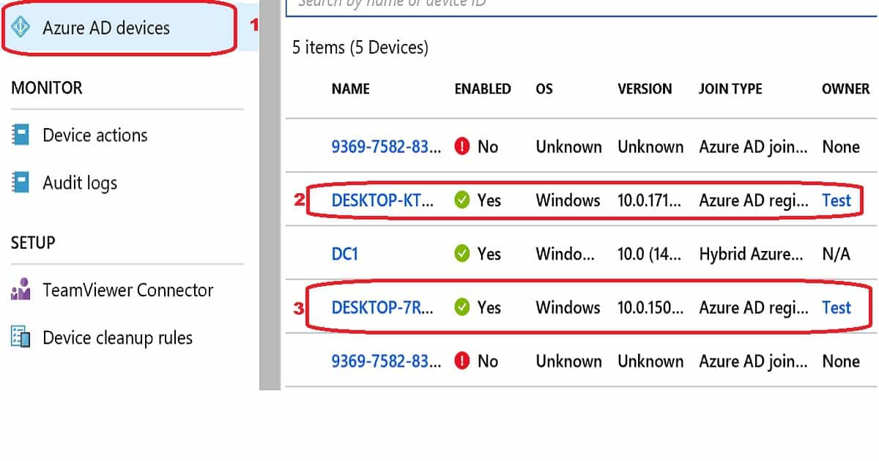The height and width of the screenshot is (461, 879).
Task: Click the Device cleanup rules icon
Action: pyautogui.click(x=21, y=337)
